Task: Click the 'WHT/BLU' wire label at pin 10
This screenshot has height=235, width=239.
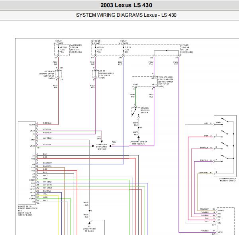Action: 47,182
